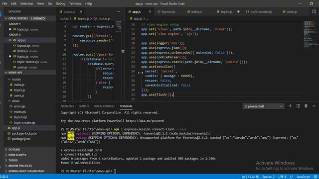Viewport: 319px width, 179px height.
Task: Open the aka.ms/pscore6 link in terminal
Action: pos(145,121)
